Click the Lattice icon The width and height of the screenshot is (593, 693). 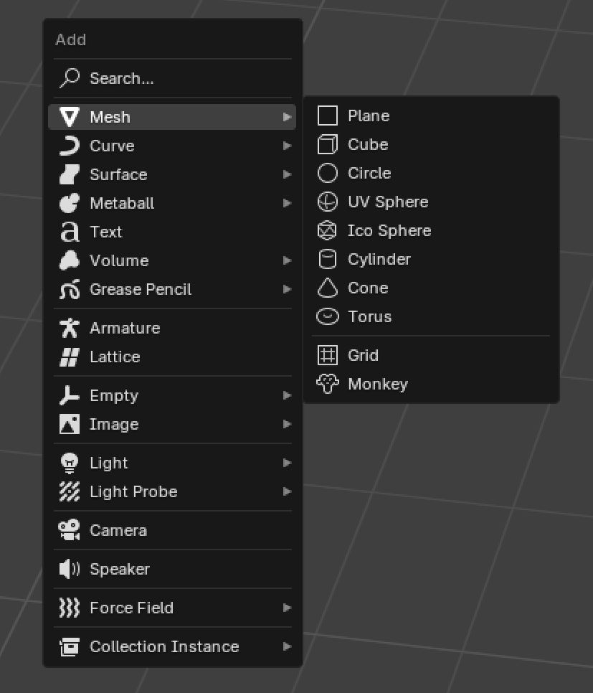[x=70, y=357]
